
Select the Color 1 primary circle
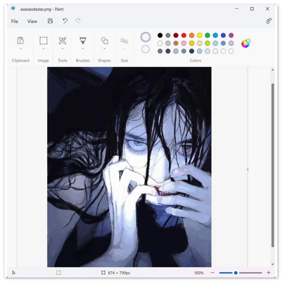coord(145,37)
